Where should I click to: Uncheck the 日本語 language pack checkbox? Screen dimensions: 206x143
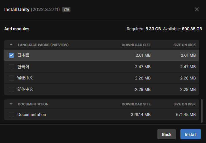11,55
